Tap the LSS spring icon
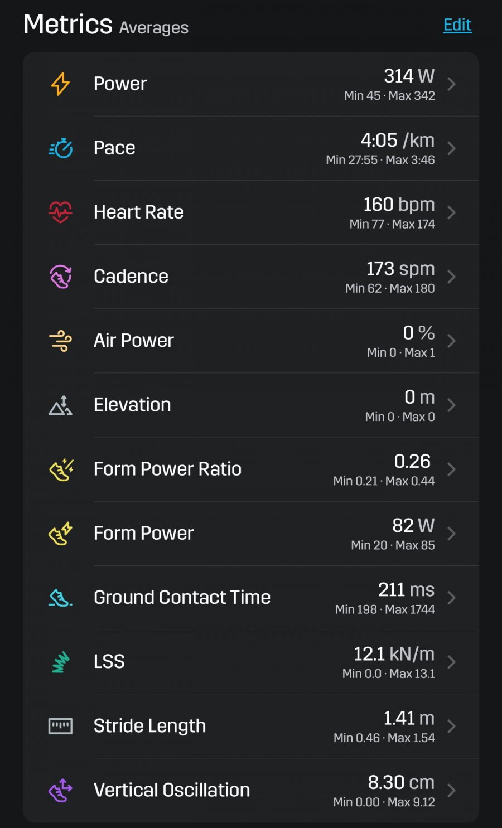 pos(60,662)
